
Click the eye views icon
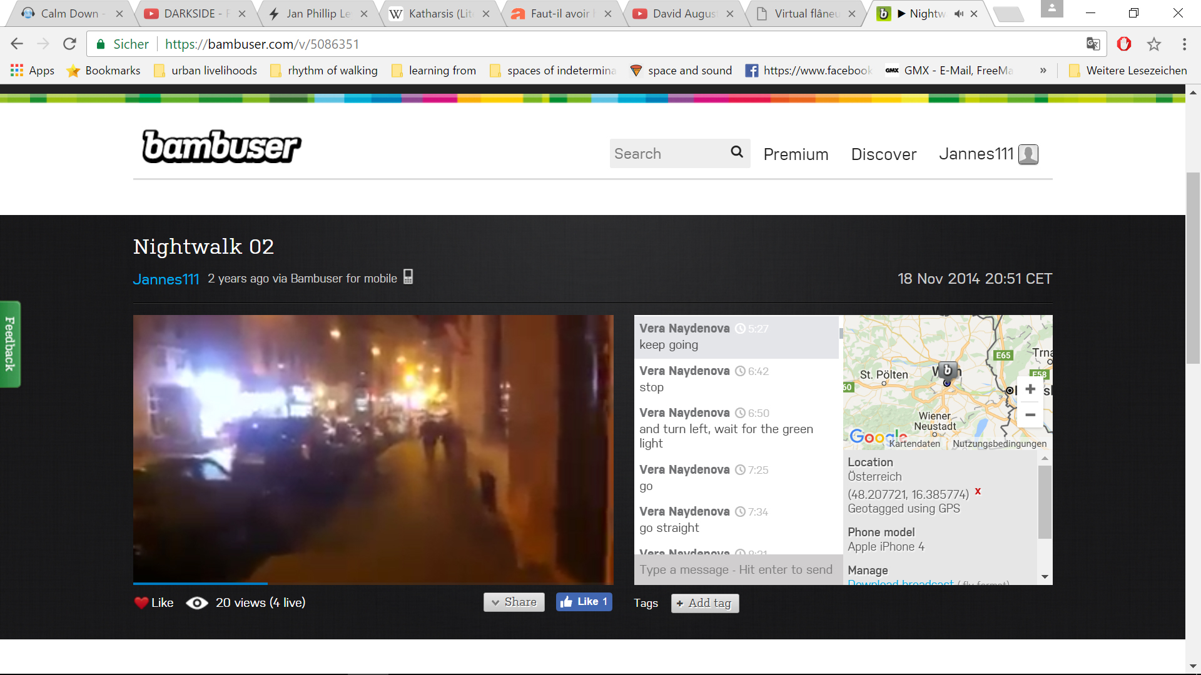click(x=197, y=602)
